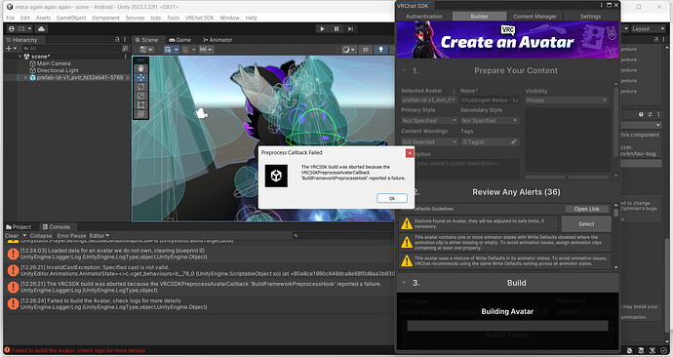Collapse Prepare Your Content section
This screenshot has width=673, height=357.
[x=404, y=70]
